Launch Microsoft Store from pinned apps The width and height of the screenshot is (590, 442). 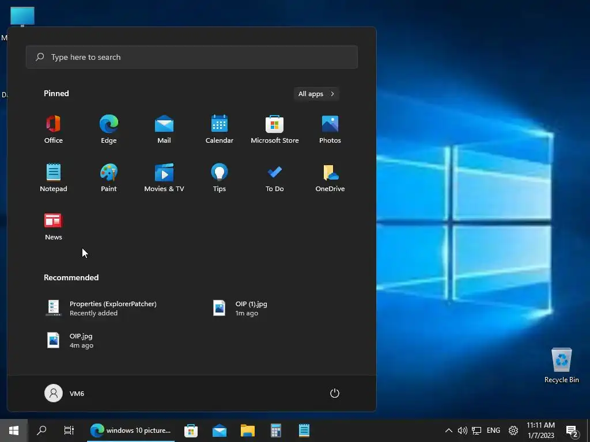275,129
